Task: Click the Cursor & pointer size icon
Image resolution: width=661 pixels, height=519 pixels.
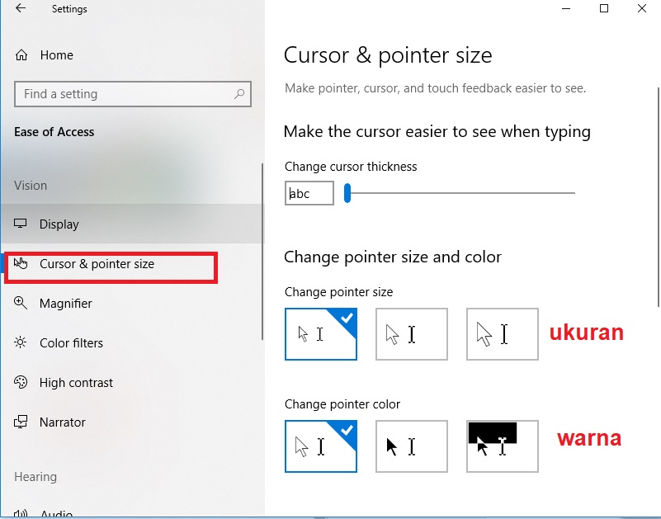Action: pos(21,263)
